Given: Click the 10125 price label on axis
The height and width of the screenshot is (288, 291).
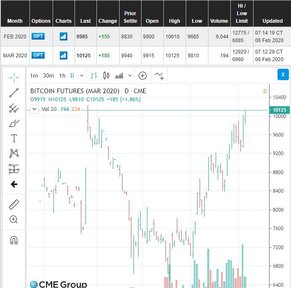Looking at the screenshot, I should 280,110.
